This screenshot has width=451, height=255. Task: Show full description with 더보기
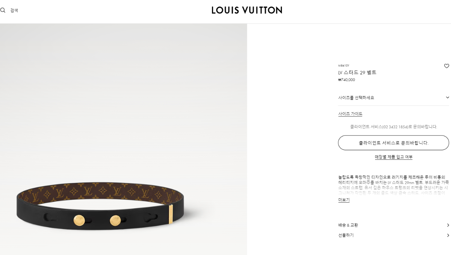pyautogui.click(x=344, y=200)
